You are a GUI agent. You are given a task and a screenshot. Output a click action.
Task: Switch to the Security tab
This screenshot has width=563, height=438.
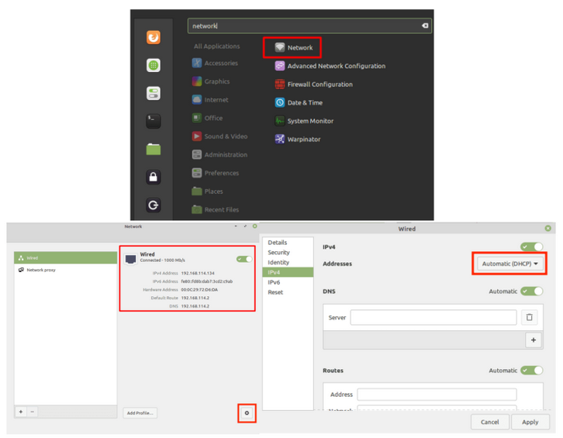coord(288,253)
